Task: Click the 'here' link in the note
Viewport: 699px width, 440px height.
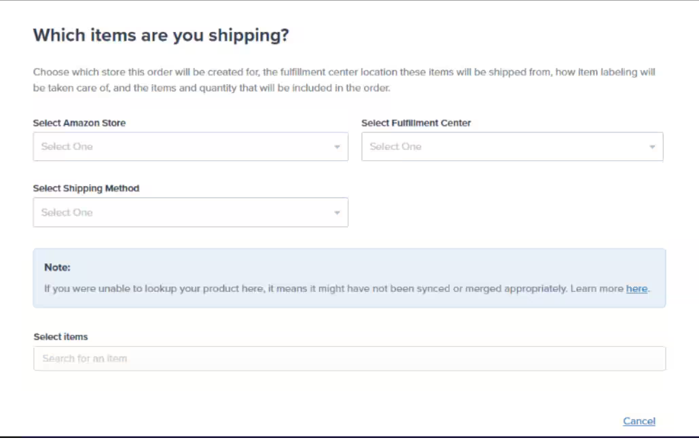Action: click(x=637, y=289)
